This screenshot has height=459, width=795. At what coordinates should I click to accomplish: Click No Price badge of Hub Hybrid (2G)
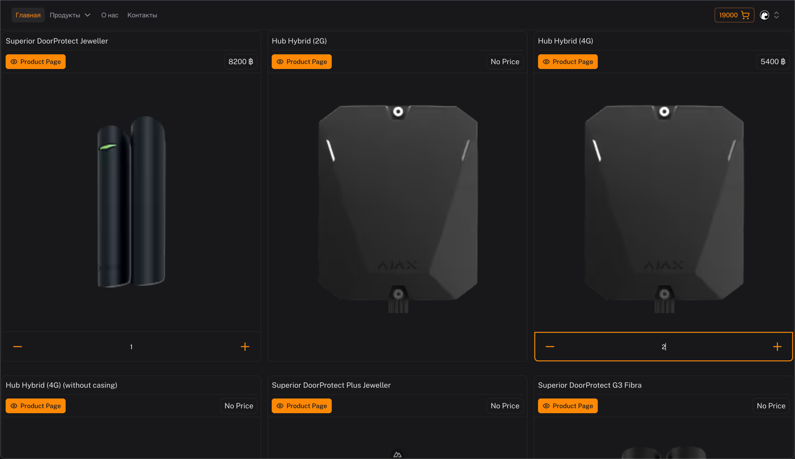(505, 62)
